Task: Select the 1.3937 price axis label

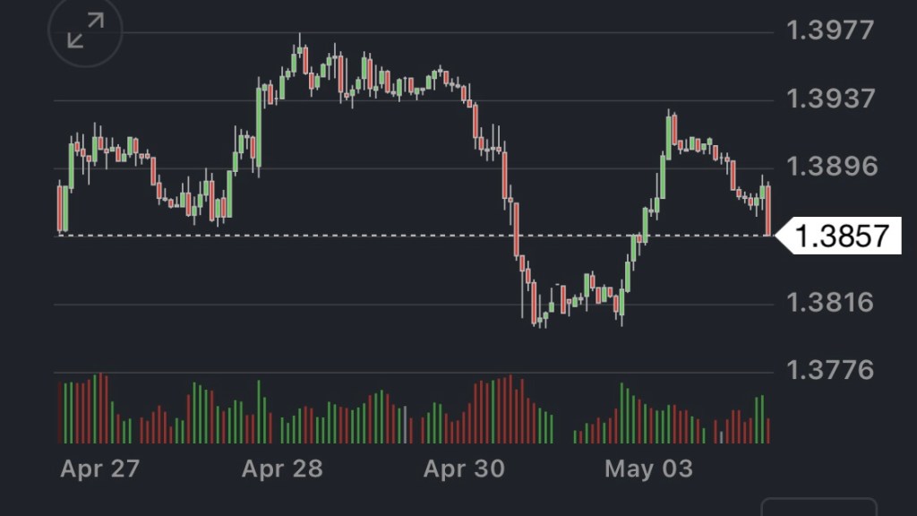Action: [x=829, y=99]
